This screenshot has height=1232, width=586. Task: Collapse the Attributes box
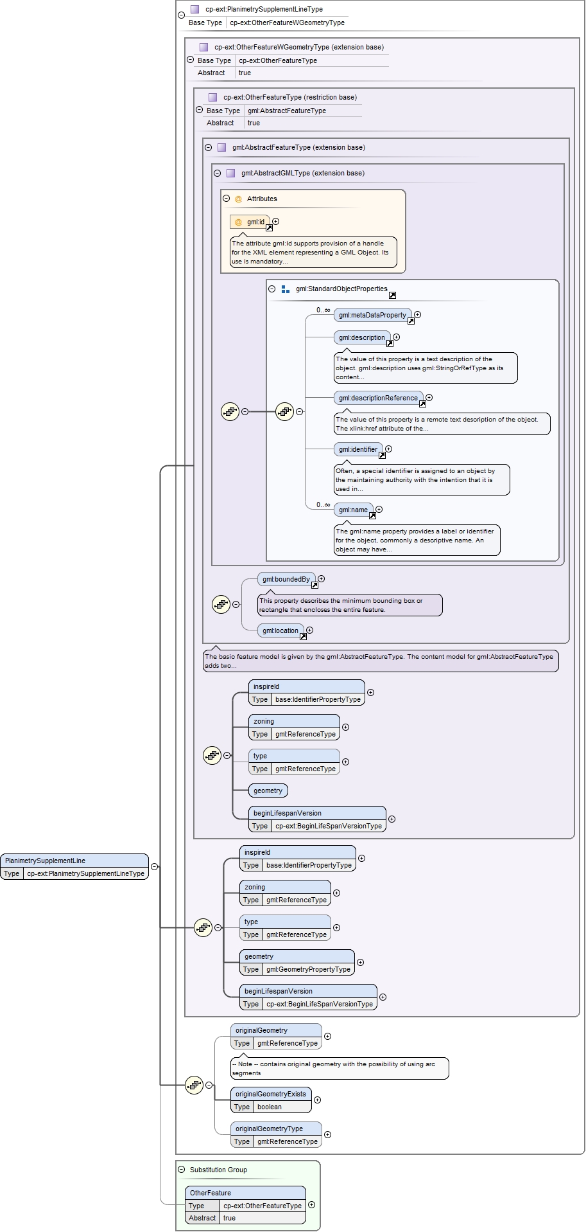tap(226, 199)
